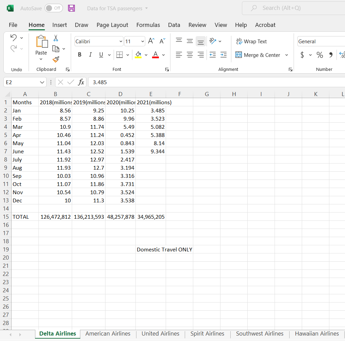Apply Comma Style format

point(331,55)
